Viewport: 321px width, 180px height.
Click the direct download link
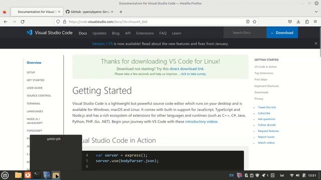[187, 69]
